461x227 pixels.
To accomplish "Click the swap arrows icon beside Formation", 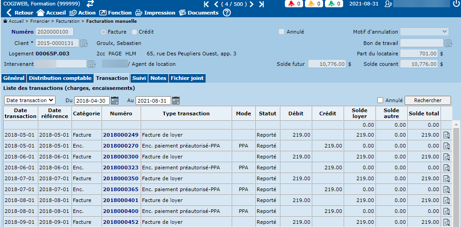I will pos(90,4).
